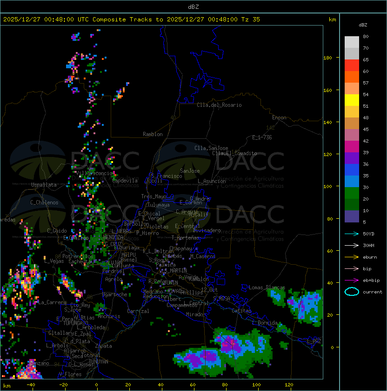
Task: Click the white 30HM arrow in legend
Action: coord(352,246)
